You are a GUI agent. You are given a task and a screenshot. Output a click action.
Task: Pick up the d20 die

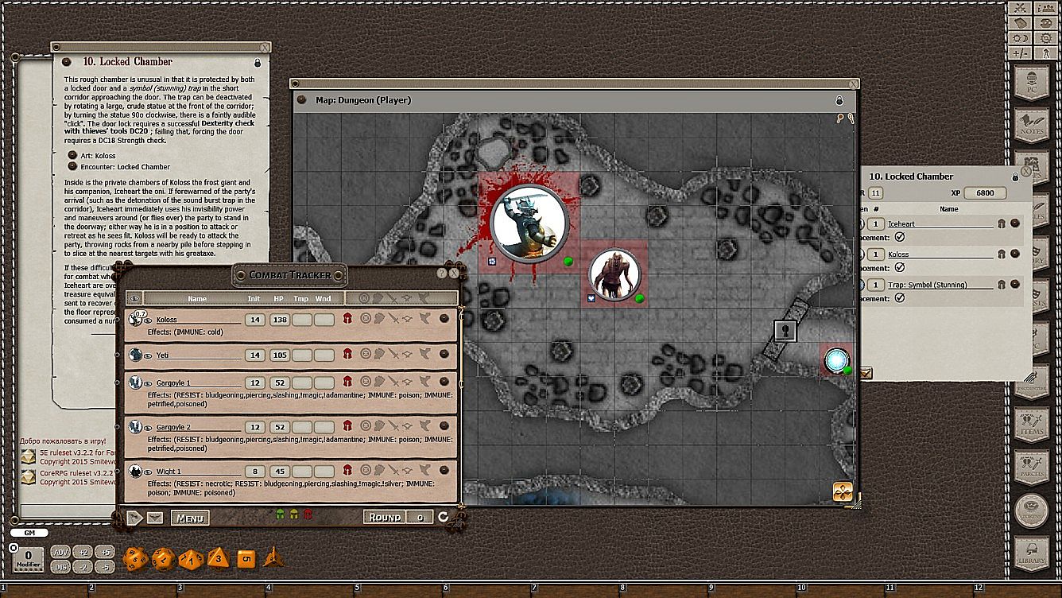pos(134,559)
